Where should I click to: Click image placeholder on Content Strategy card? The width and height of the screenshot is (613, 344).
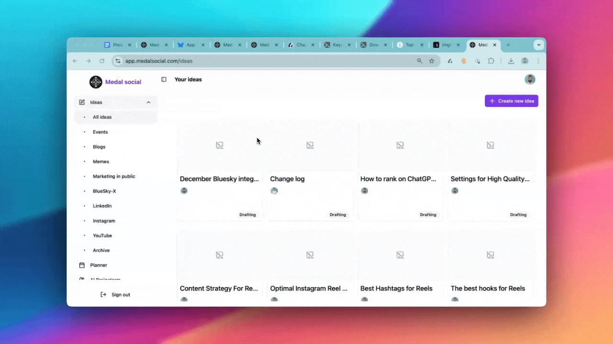tap(219, 255)
